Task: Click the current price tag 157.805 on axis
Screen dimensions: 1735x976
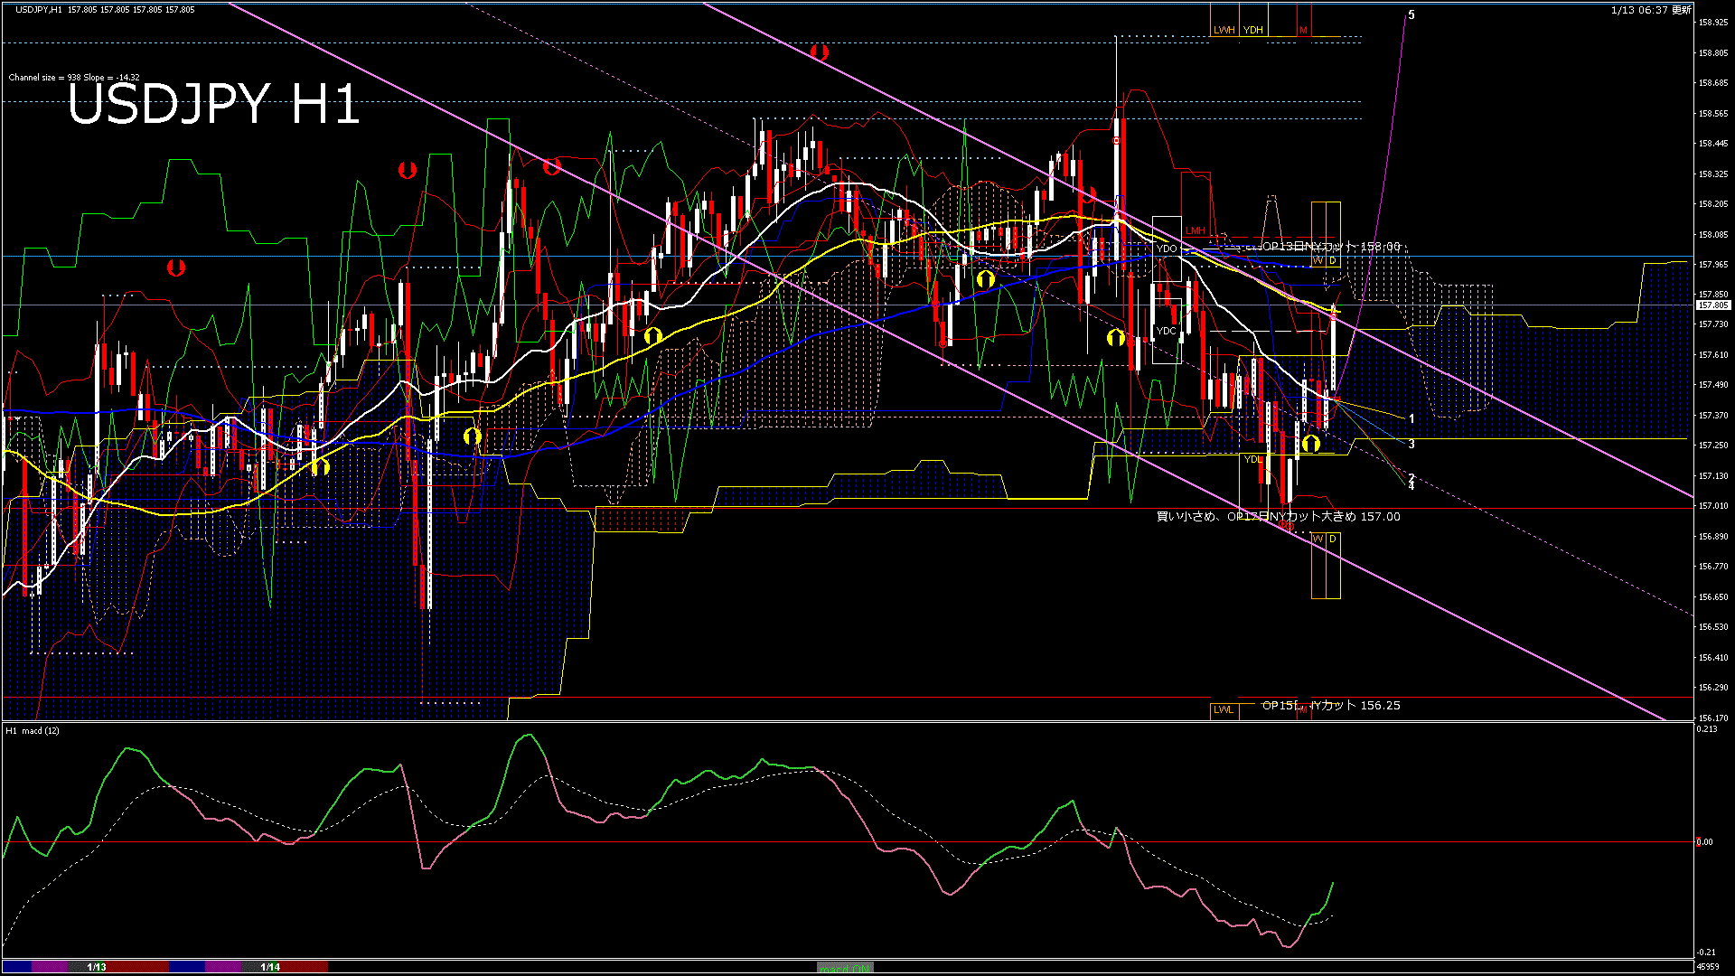Action: pyautogui.click(x=1712, y=305)
